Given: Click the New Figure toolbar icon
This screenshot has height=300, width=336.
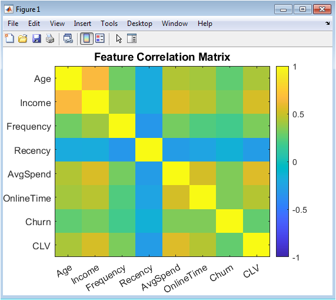Looking at the screenshot, I should click(x=9, y=39).
